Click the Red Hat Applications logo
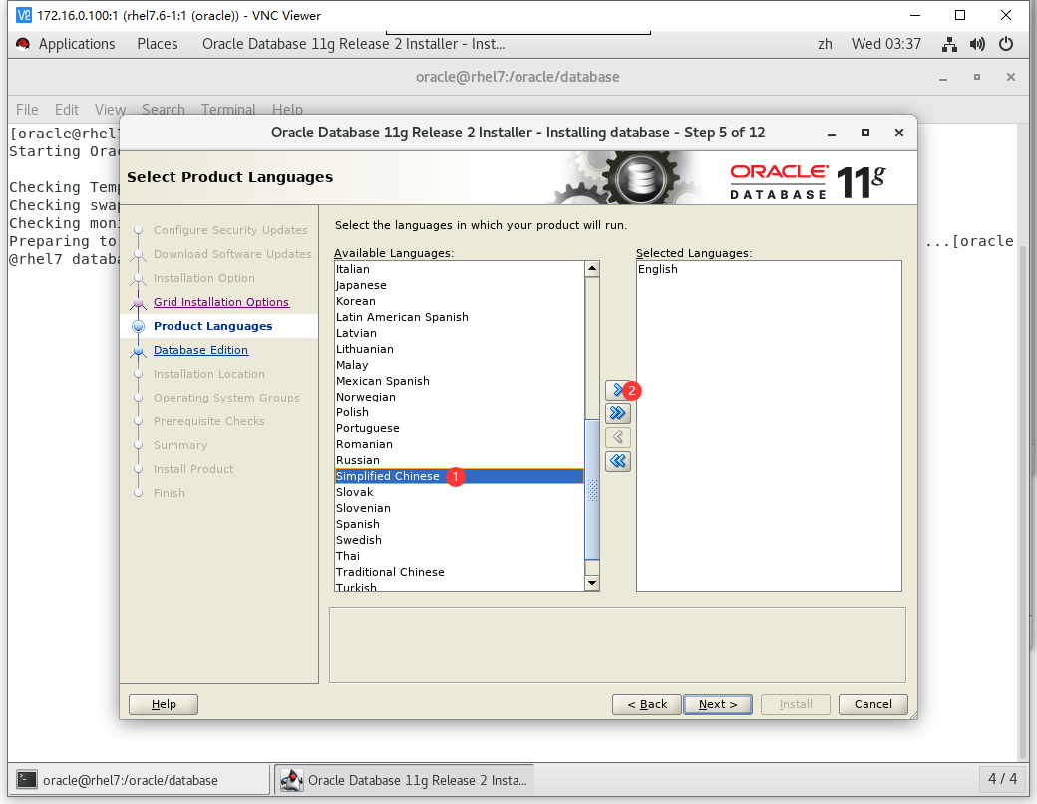Viewport: 1037px width, 804px height. pyautogui.click(x=23, y=44)
